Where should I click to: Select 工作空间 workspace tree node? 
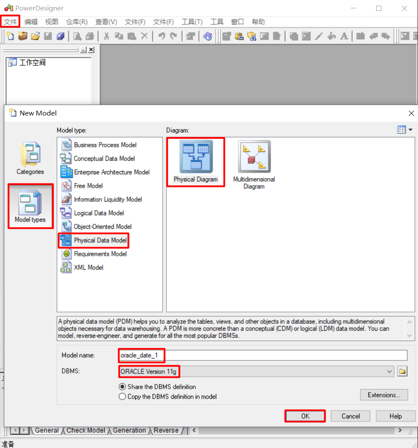click(x=27, y=62)
